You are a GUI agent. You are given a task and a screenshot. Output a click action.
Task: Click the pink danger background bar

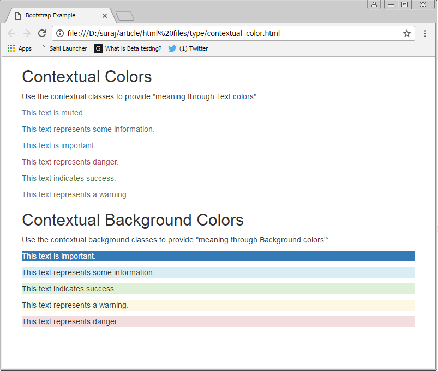tap(218, 321)
